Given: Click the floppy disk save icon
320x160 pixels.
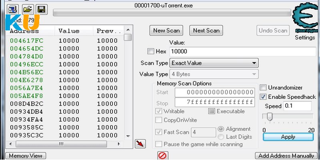Looking at the screenshot, I should [42, 9].
